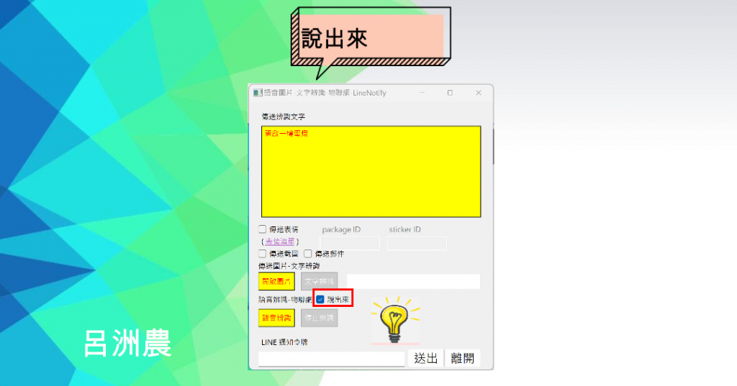Uncheck the 說出來 checkbox
Viewport: 737px width, 386px height.
click(x=320, y=299)
